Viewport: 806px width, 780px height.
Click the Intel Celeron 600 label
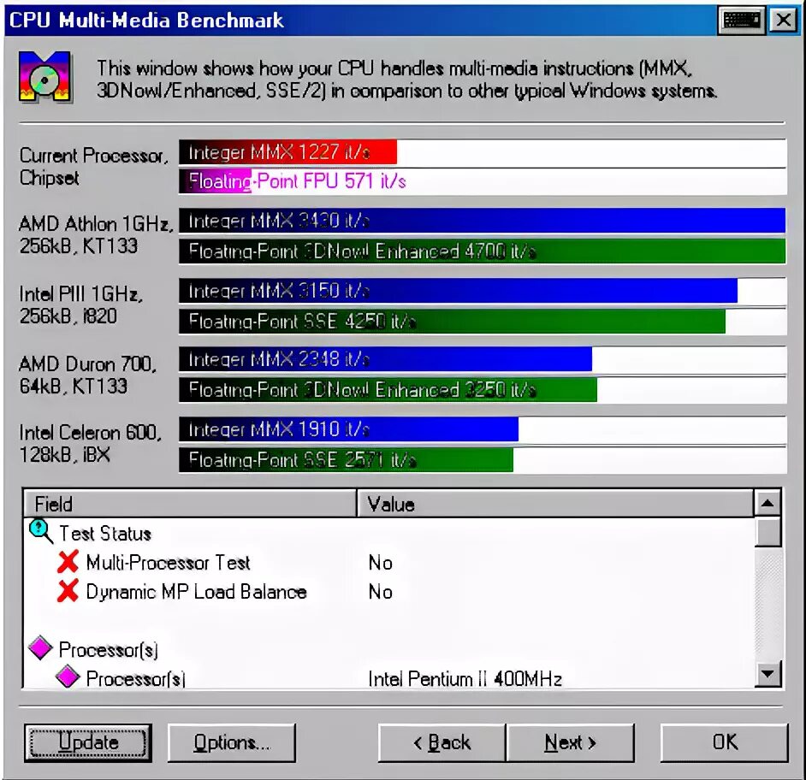(x=91, y=443)
